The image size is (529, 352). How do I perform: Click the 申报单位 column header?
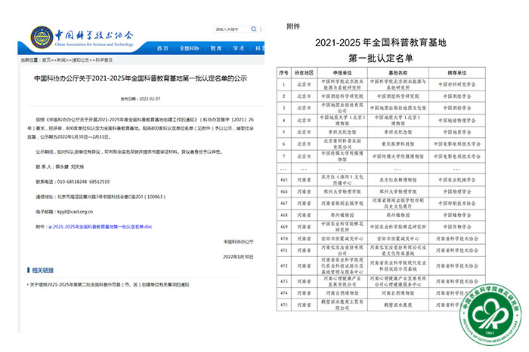[x=342, y=72]
